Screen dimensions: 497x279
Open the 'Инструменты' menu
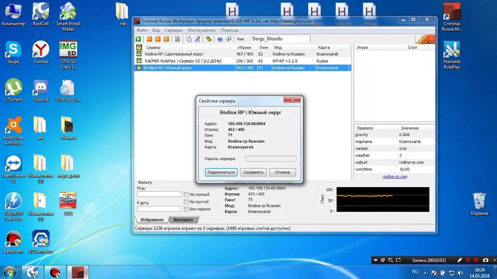202,30
